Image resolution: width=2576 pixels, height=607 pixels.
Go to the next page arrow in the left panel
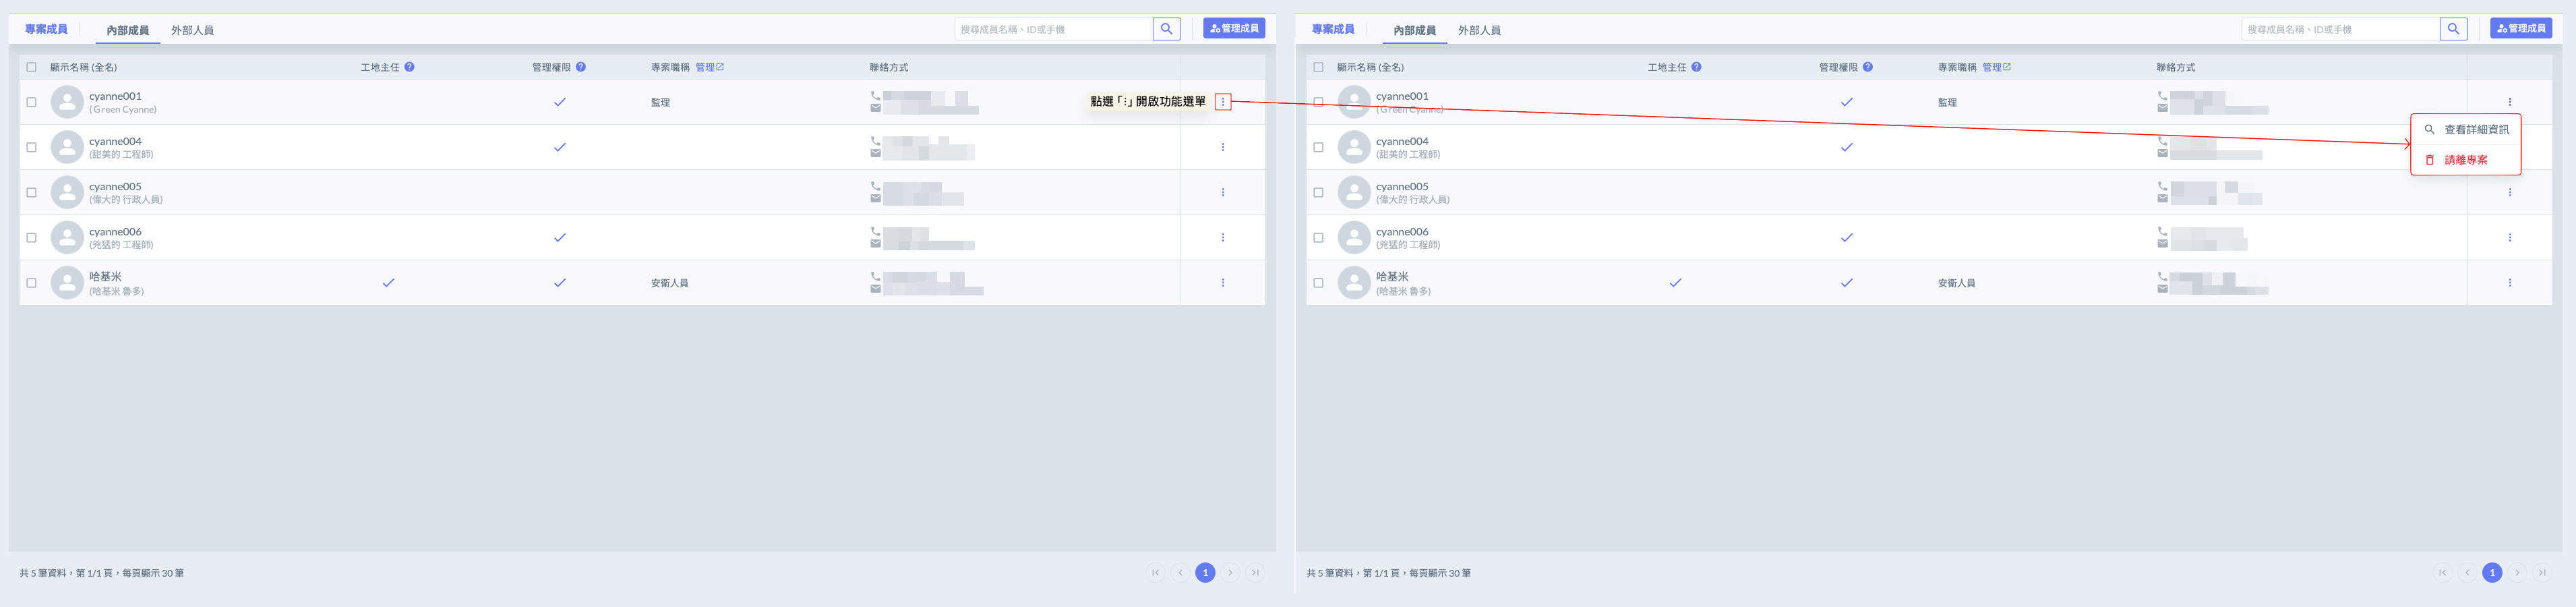[x=1230, y=573]
